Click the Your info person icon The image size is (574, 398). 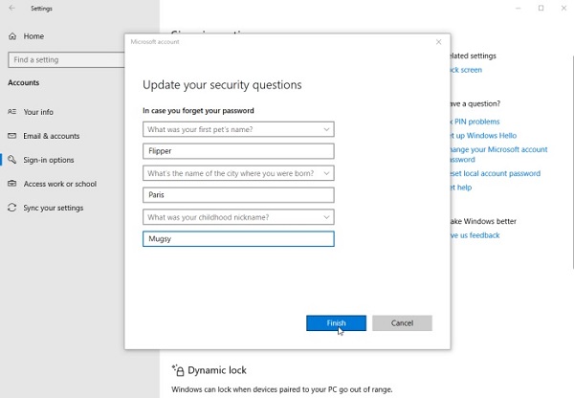pos(12,112)
